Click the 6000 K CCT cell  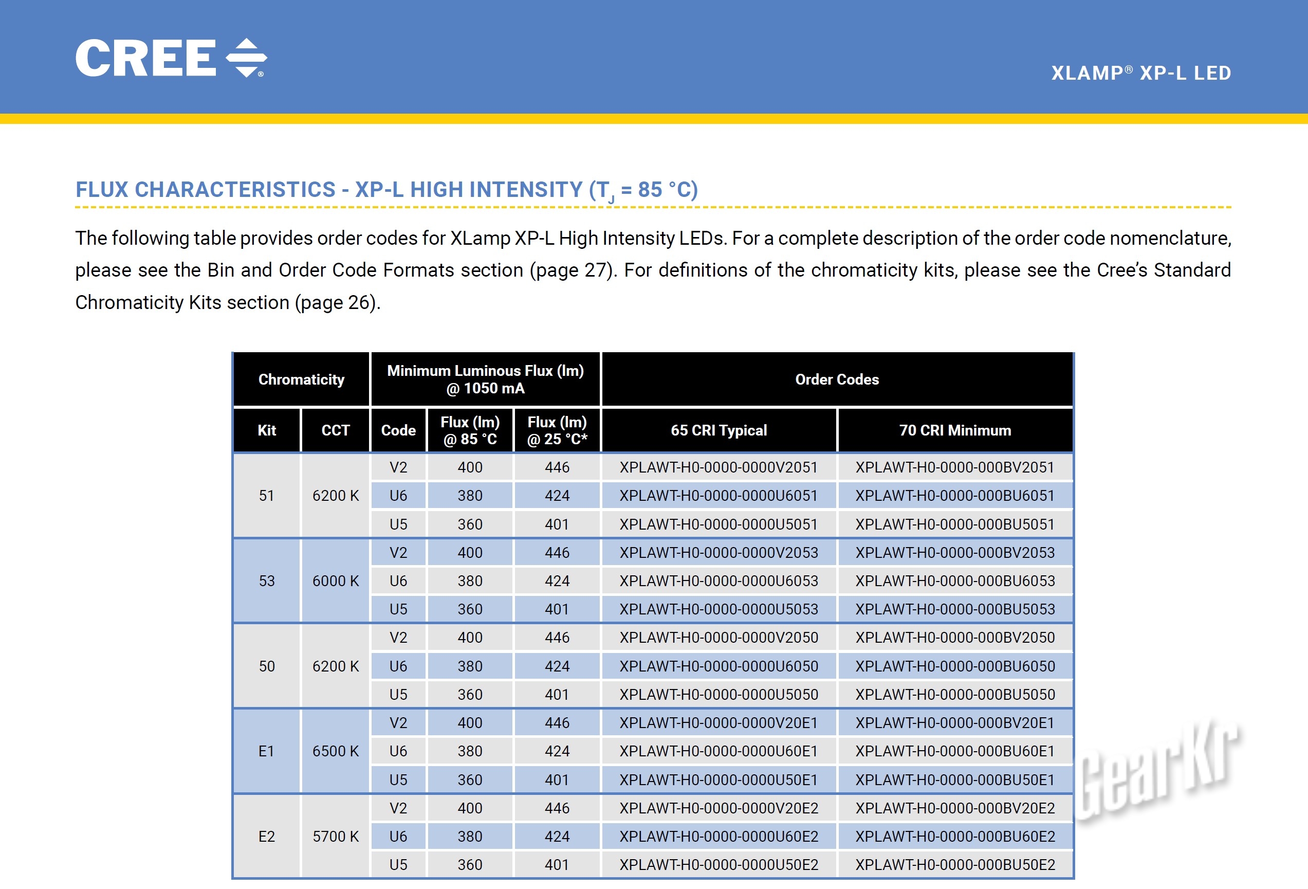tap(336, 580)
